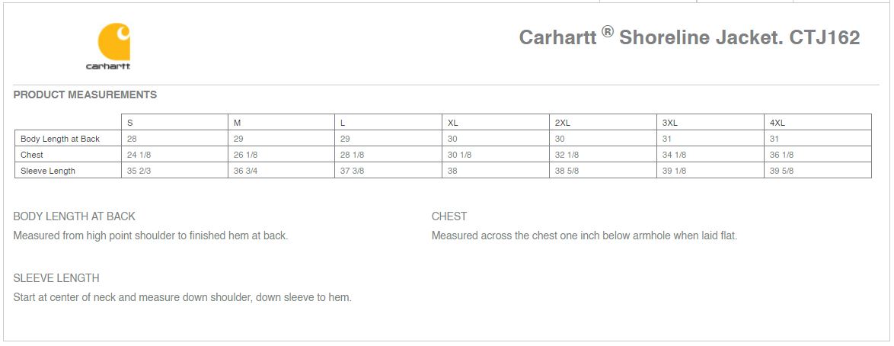Select the M size column header
The height and width of the screenshot is (346, 894).
(281, 122)
